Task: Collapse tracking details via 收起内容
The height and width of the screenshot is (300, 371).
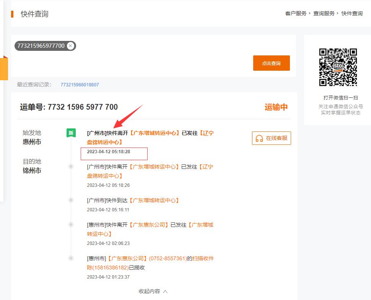Action: pos(150,291)
